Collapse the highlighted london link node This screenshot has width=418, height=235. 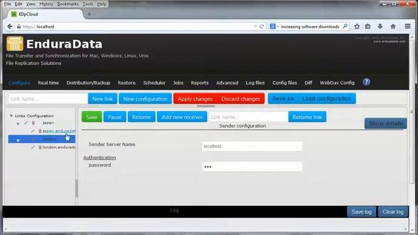[x=18, y=140]
